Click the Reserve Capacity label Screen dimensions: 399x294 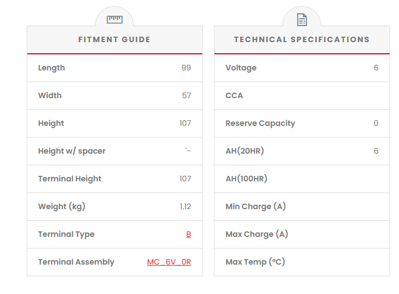pos(260,123)
